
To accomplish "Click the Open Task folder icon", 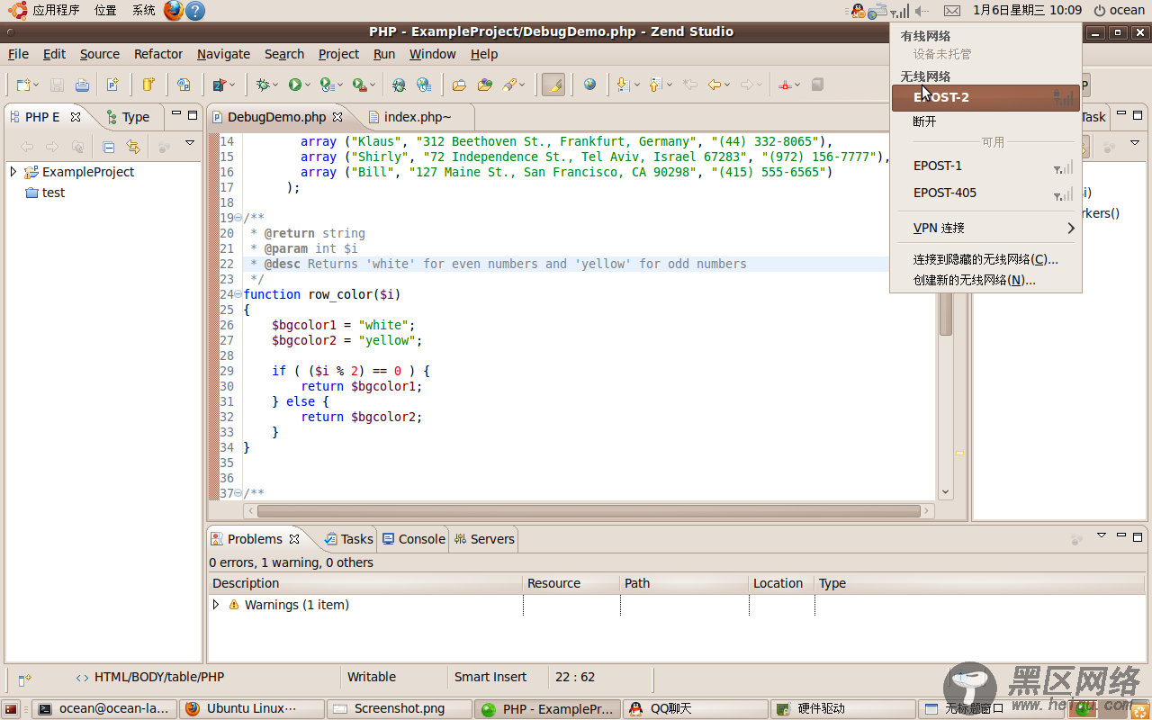I will [x=485, y=85].
